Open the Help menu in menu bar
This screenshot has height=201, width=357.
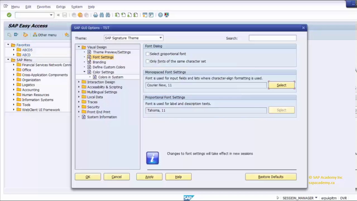91,7
